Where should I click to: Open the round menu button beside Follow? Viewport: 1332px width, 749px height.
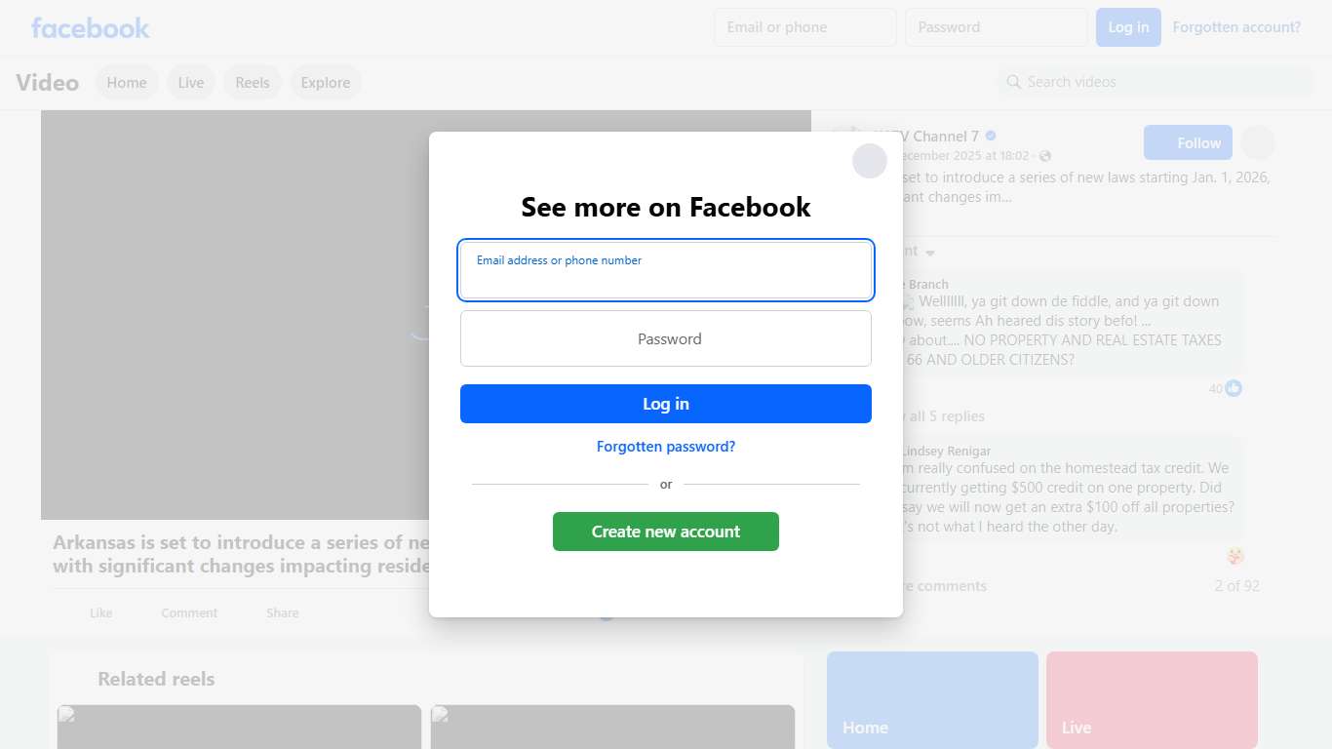1258,143
